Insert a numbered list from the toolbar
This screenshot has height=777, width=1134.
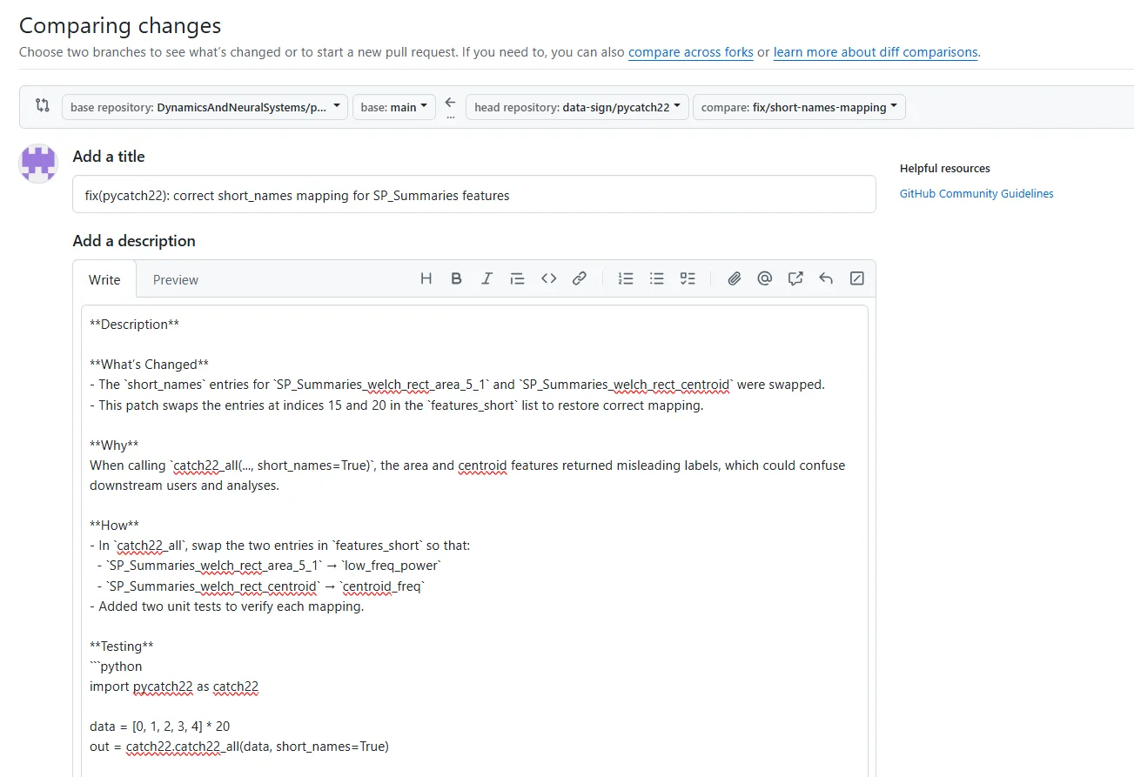pyautogui.click(x=626, y=278)
